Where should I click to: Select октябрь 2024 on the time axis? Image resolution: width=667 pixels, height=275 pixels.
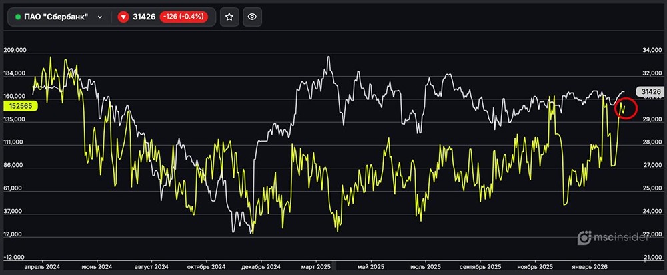tap(206, 267)
